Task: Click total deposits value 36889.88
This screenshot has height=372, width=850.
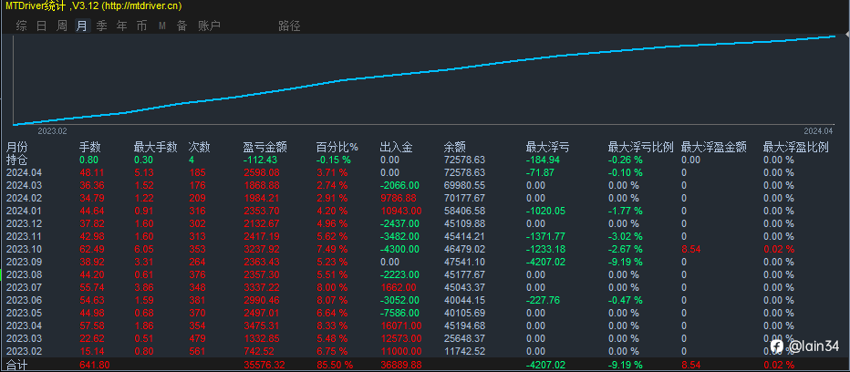Action: point(400,365)
